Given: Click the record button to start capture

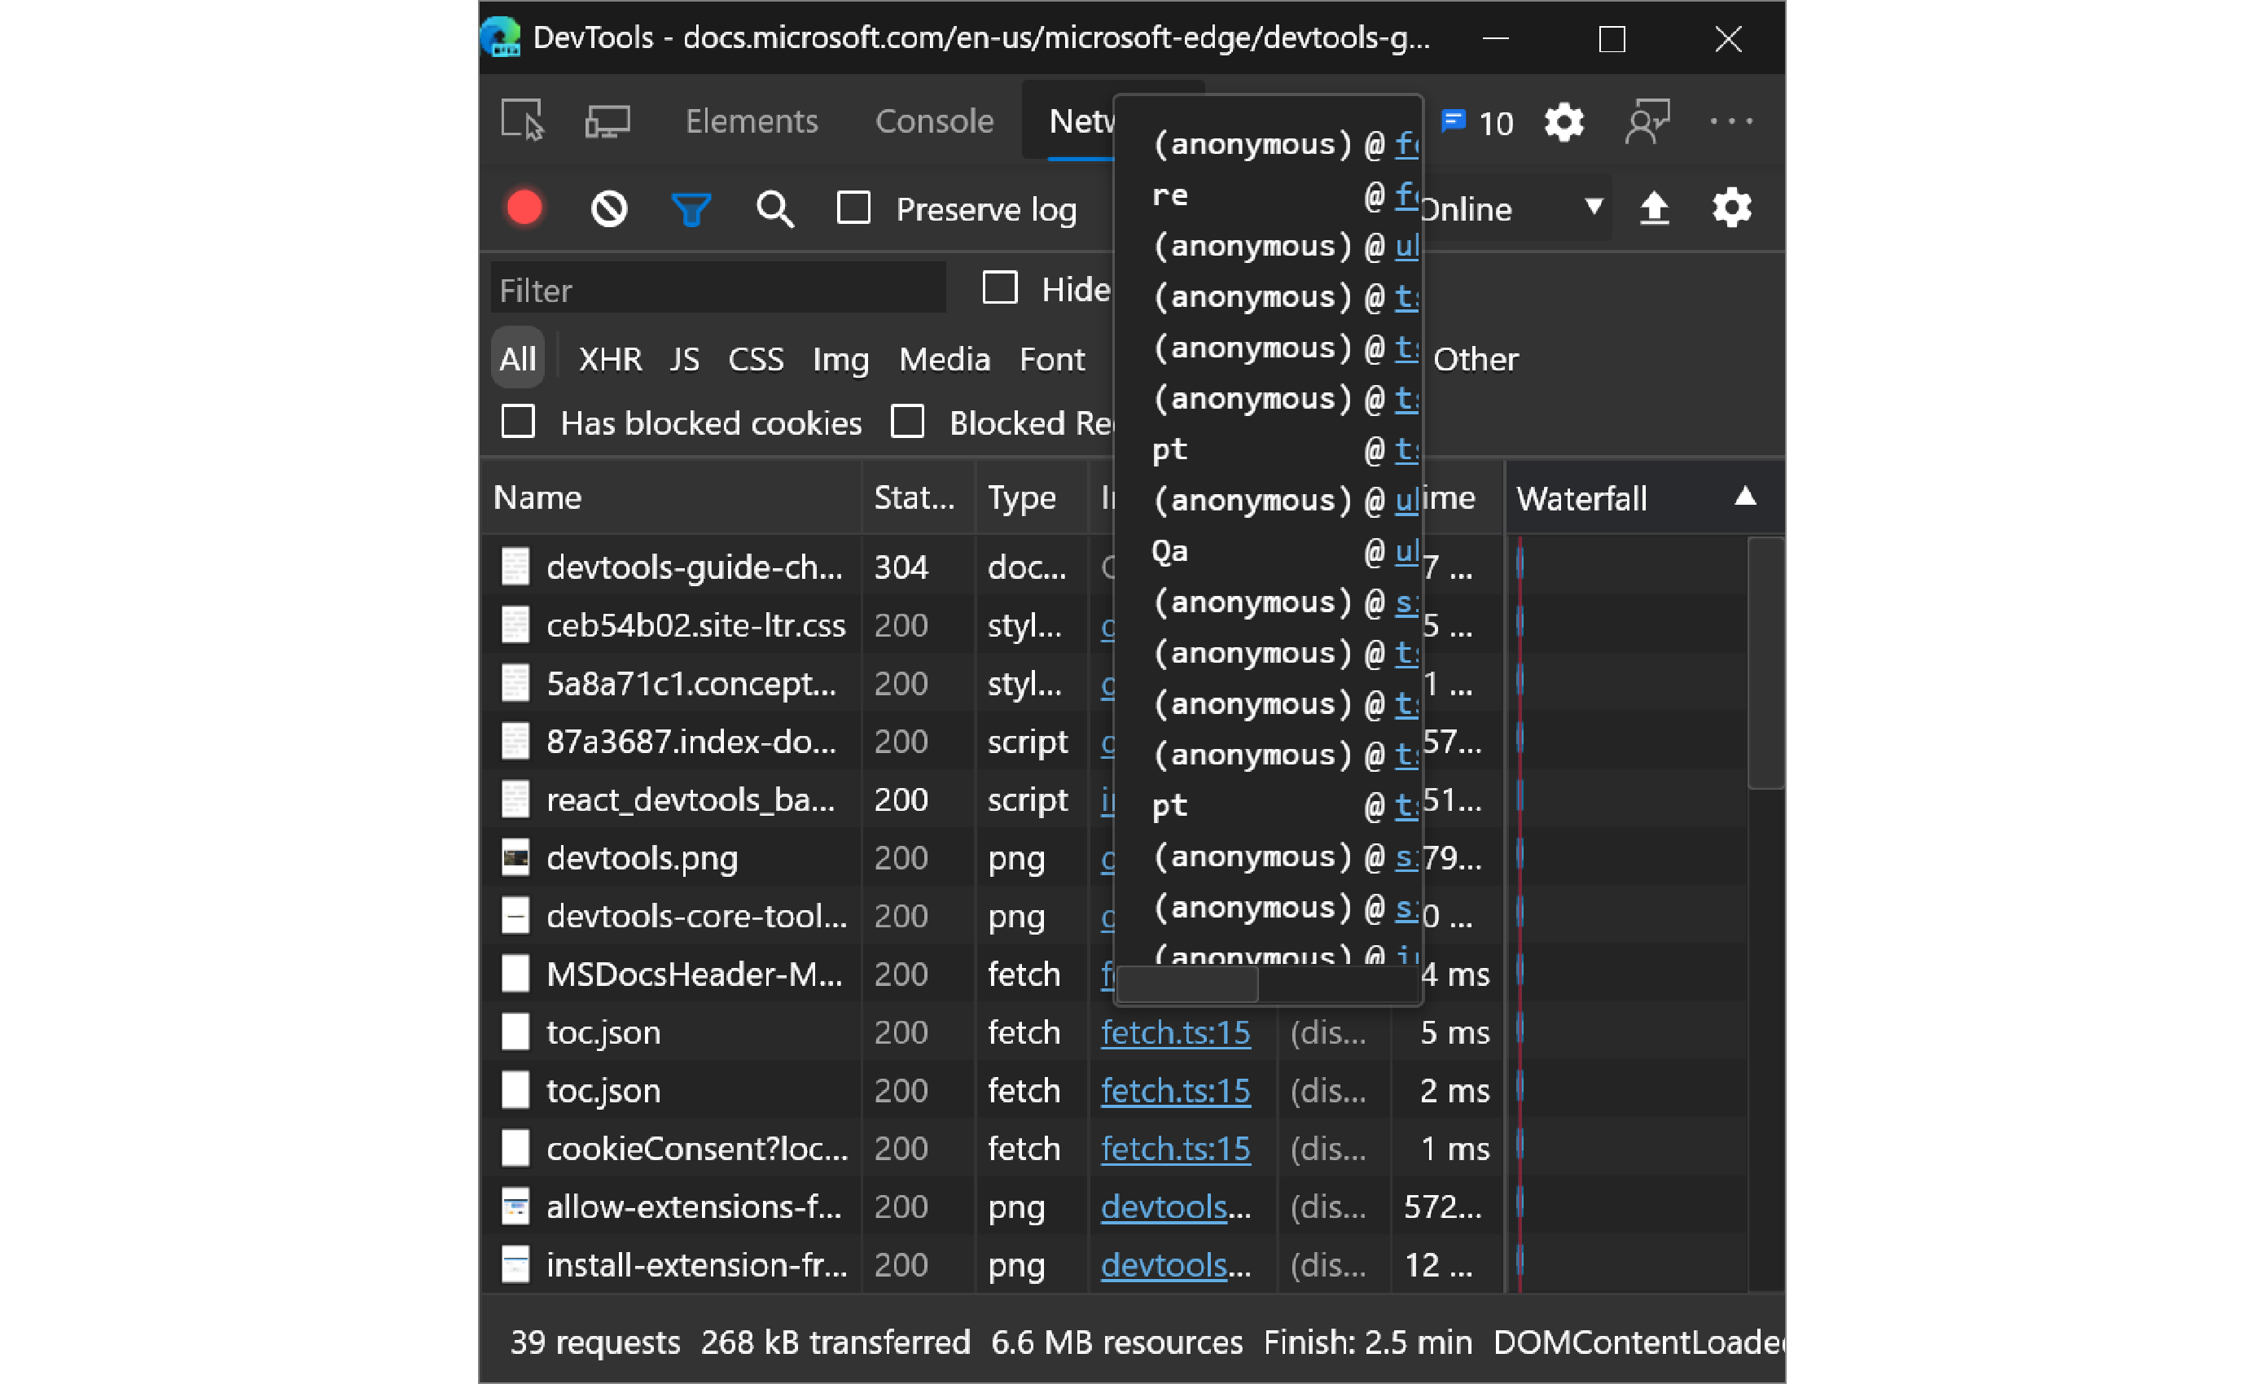Looking at the screenshot, I should [524, 205].
